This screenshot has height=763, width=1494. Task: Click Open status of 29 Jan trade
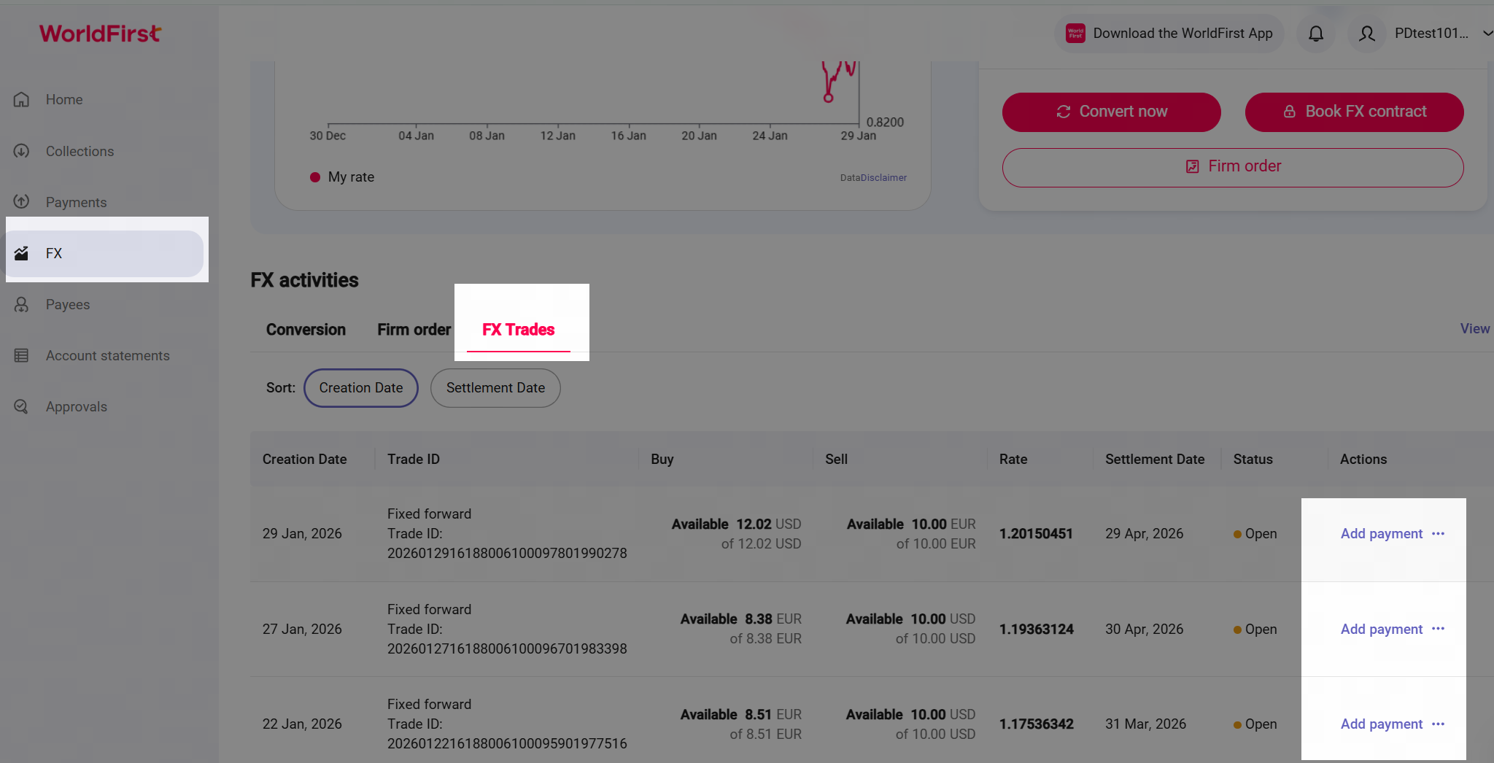tap(1255, 533)
